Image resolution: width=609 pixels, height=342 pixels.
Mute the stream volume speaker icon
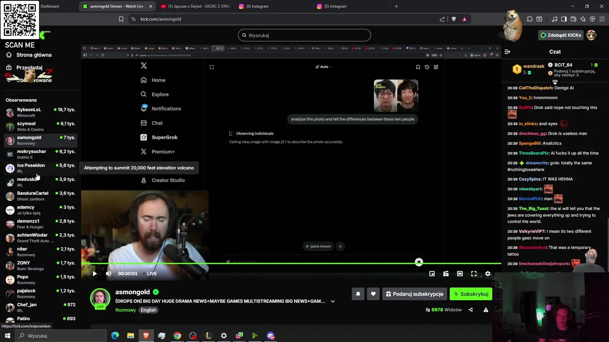[108, 274]
